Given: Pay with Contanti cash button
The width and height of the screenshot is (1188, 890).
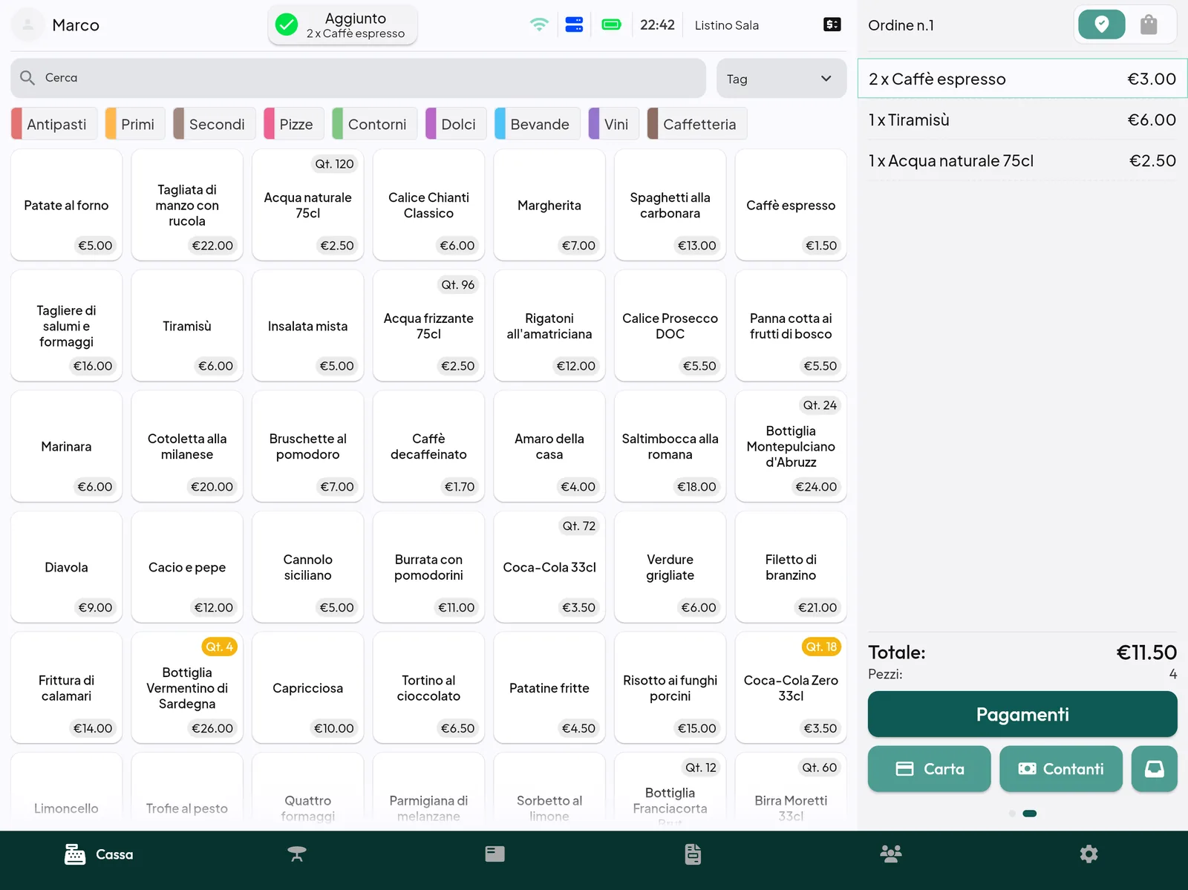Looking at the screenshot, I should point(1061,769).
